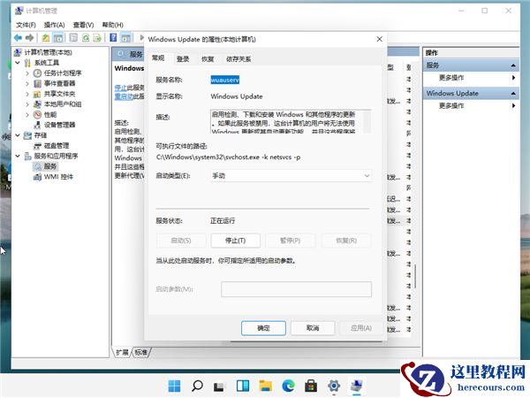Image resolution: width=530 pixels, height=398 pixels.
Task: Switch to the 依存关系 tab
Action: [238, 59]
